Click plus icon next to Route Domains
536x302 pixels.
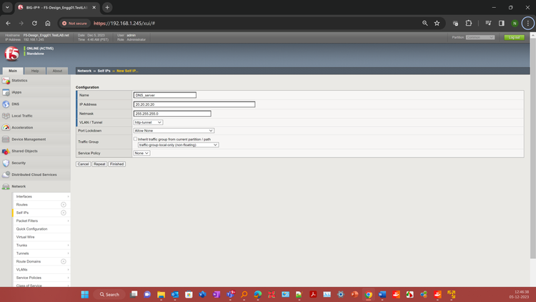coord(63,262)
